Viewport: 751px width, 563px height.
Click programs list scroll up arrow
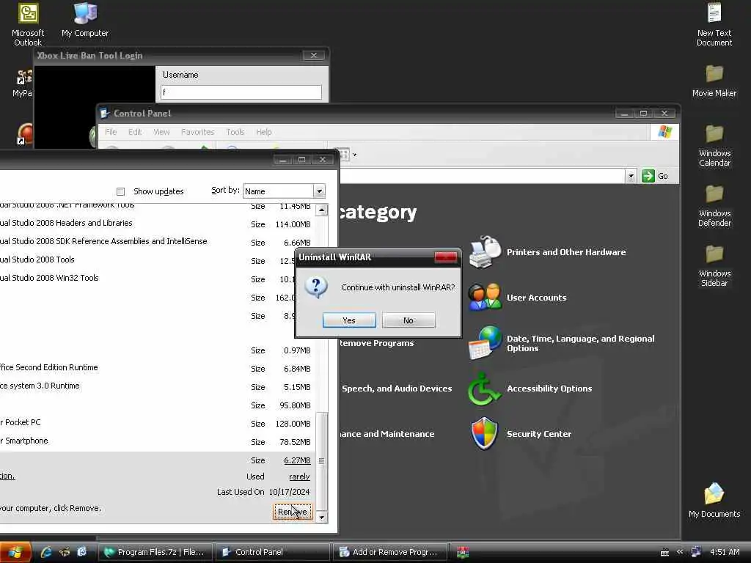pyautogui.click(x=322, y=210)
